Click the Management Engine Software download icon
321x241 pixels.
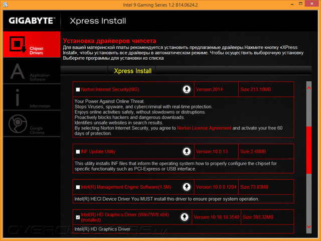187,187
